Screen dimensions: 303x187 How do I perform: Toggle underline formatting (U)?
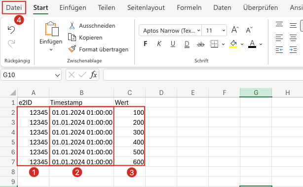coord(173,44)
